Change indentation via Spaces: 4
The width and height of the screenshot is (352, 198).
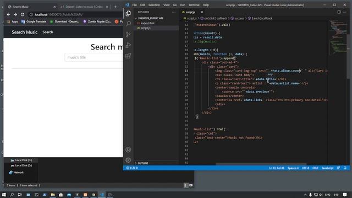(293, 168)
